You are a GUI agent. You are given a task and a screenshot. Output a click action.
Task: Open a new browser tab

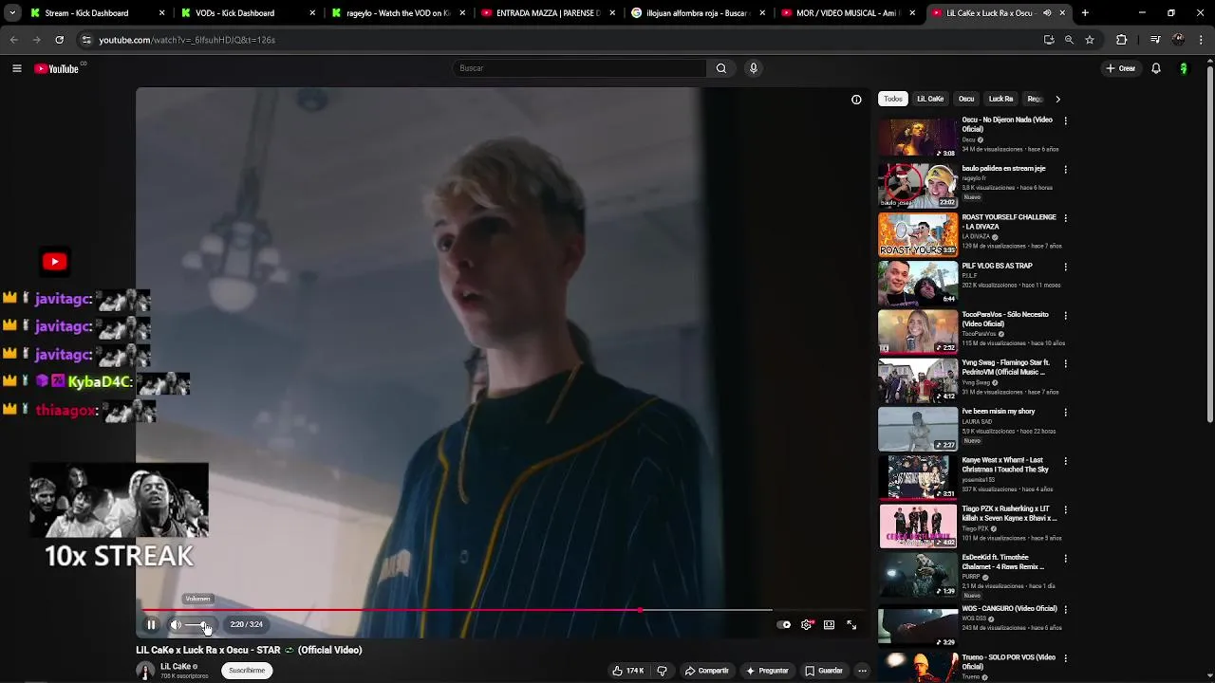tap(1085, 13)
